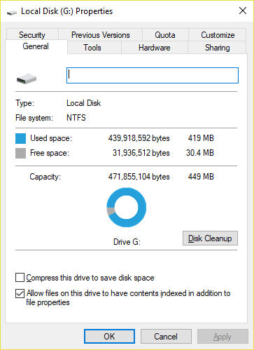Click the grayed-out Apply button
Screen dimensions: 254x350
click(223, 337)
